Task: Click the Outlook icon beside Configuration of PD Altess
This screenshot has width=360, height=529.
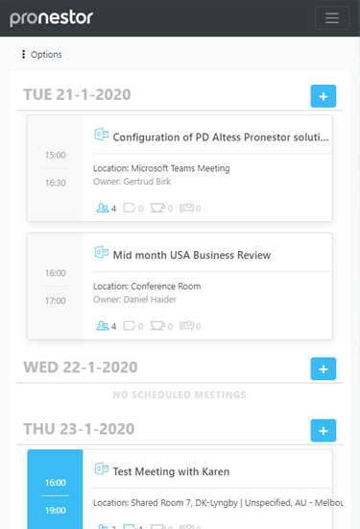Action: click(102, 135)
